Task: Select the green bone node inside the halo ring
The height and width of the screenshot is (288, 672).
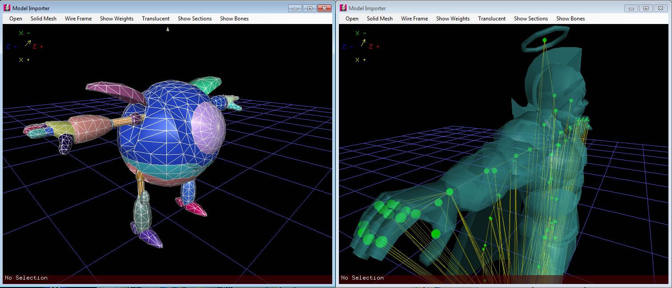Action: [x=544, y=40]
